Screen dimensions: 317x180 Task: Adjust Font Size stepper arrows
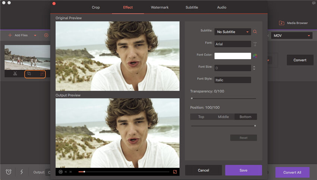click(254, 68)
